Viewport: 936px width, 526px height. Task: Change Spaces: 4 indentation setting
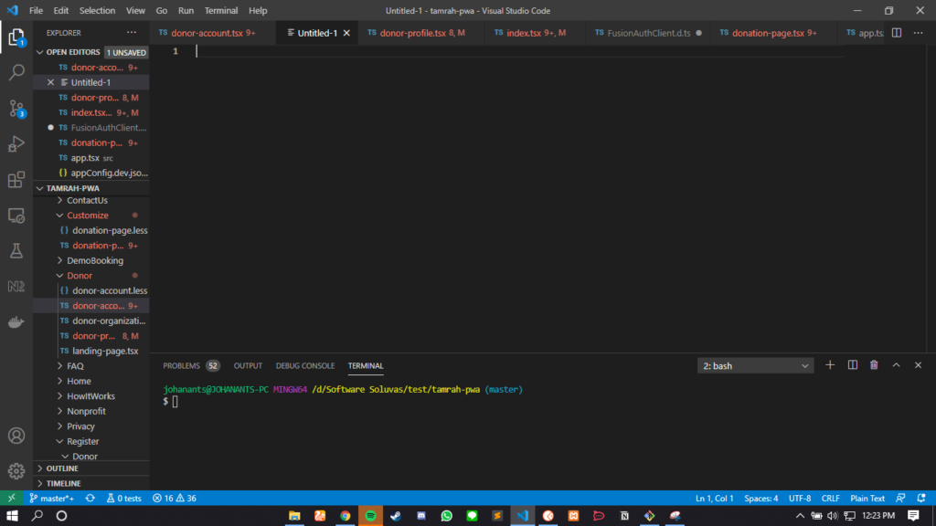(761, 498)
